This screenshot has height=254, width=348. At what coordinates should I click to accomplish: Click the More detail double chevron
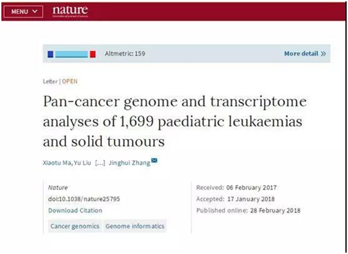(323, 54)
